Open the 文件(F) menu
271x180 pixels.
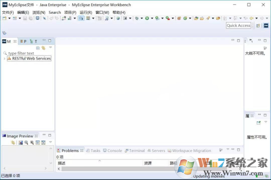click(x=8, y=12)
